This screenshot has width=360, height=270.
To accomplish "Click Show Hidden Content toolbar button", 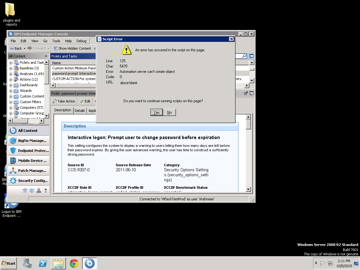I will click(x=72, y=48).
